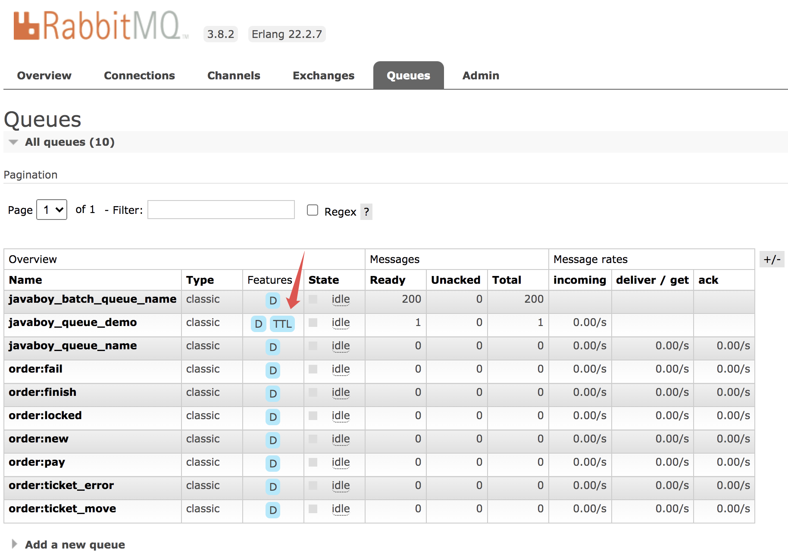Open the Admin tab
This screenshot has width=788, height=558.
pyautogui.click(x=480, y=75)
